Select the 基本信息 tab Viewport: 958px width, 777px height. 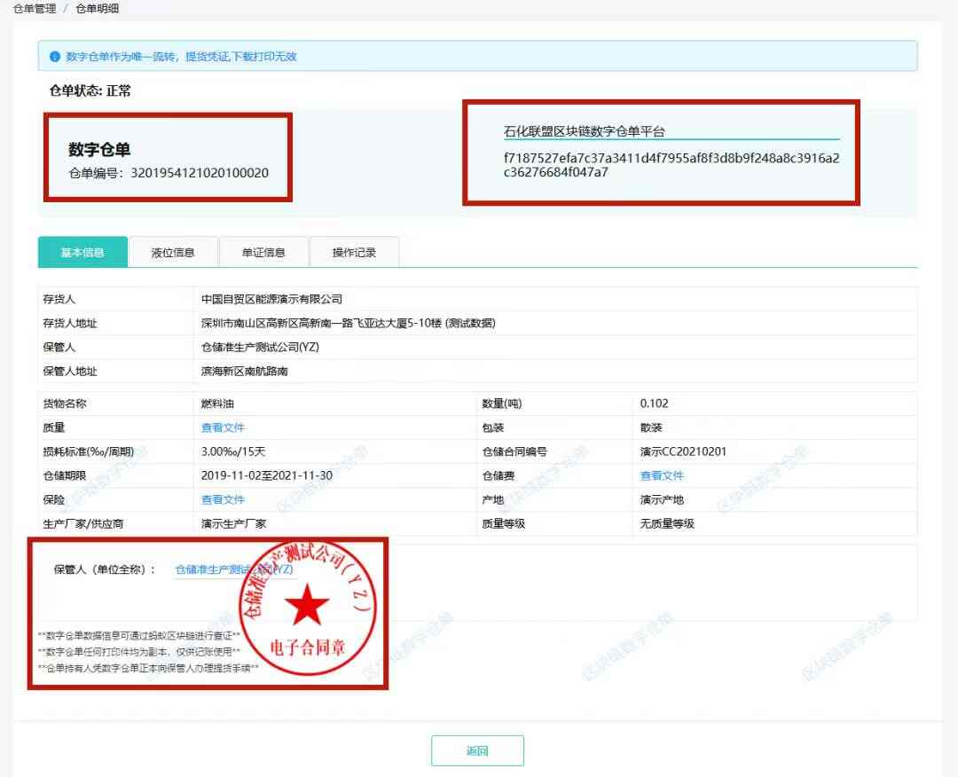[x=82, y=253]
